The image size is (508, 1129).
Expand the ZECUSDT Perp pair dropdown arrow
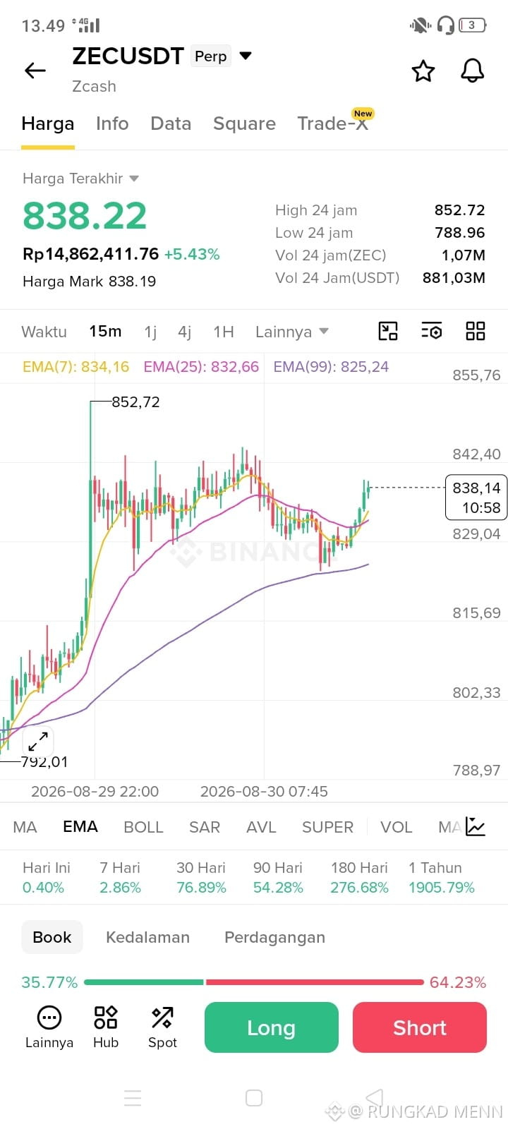click(x=246, y=56)
